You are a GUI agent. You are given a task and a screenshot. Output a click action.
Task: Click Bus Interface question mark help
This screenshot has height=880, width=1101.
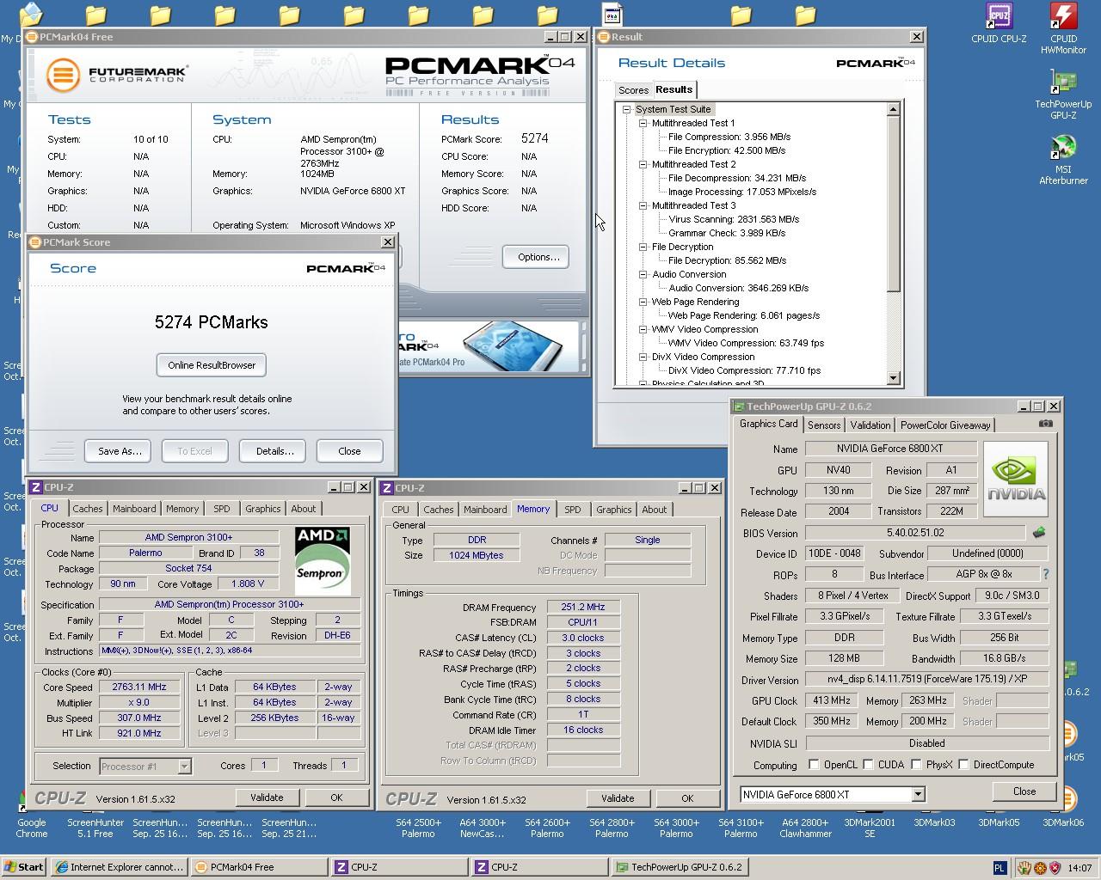tap(1046, 574)
